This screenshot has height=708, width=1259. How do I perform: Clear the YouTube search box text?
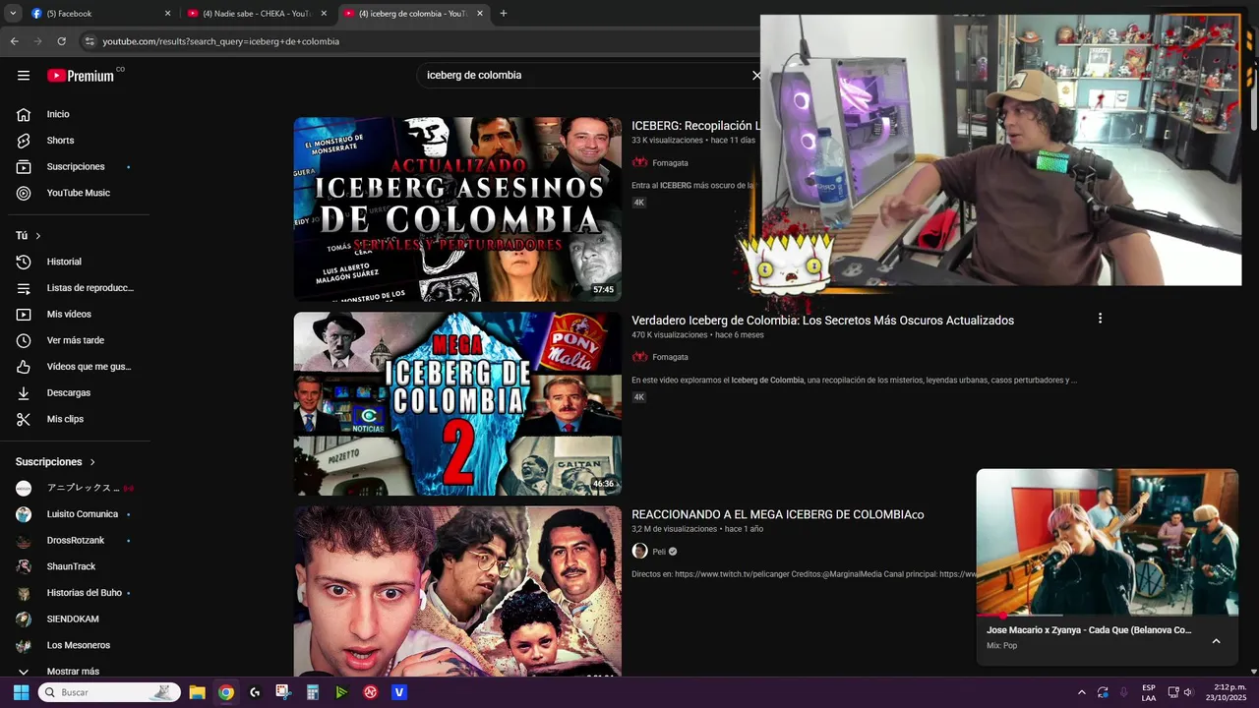[x=755, y=75]
